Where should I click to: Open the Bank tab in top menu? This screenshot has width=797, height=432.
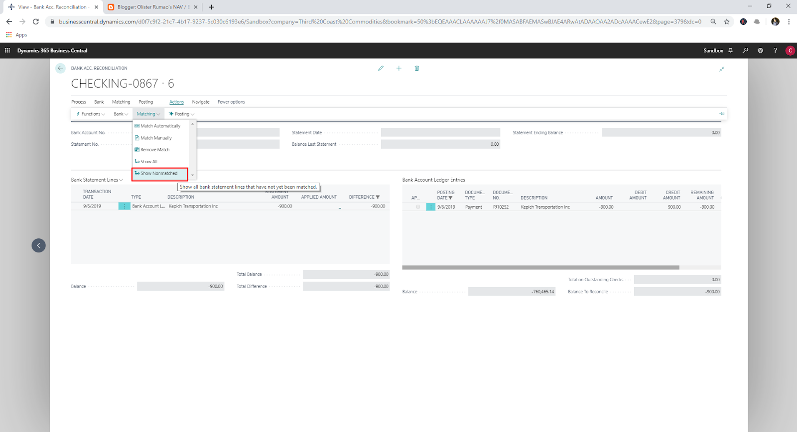click(99, 102)
